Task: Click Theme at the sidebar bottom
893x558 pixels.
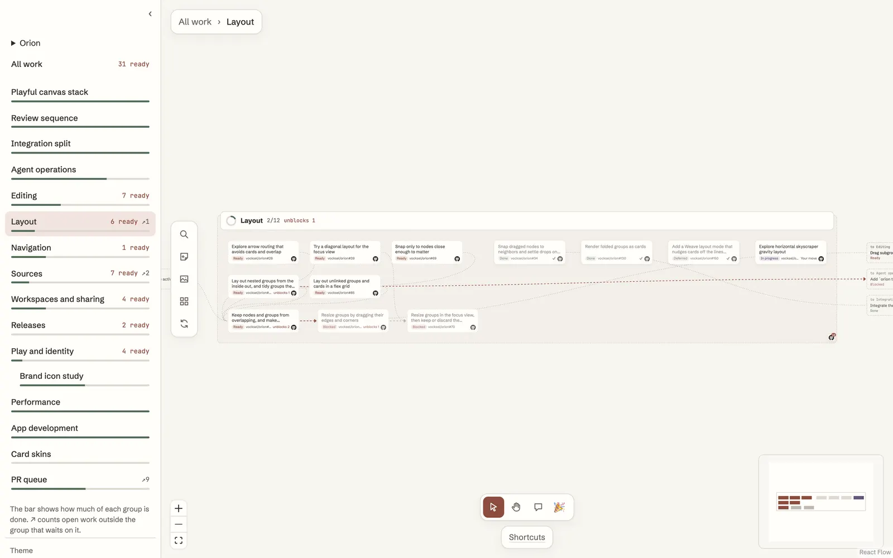Action: pos(21,551)
